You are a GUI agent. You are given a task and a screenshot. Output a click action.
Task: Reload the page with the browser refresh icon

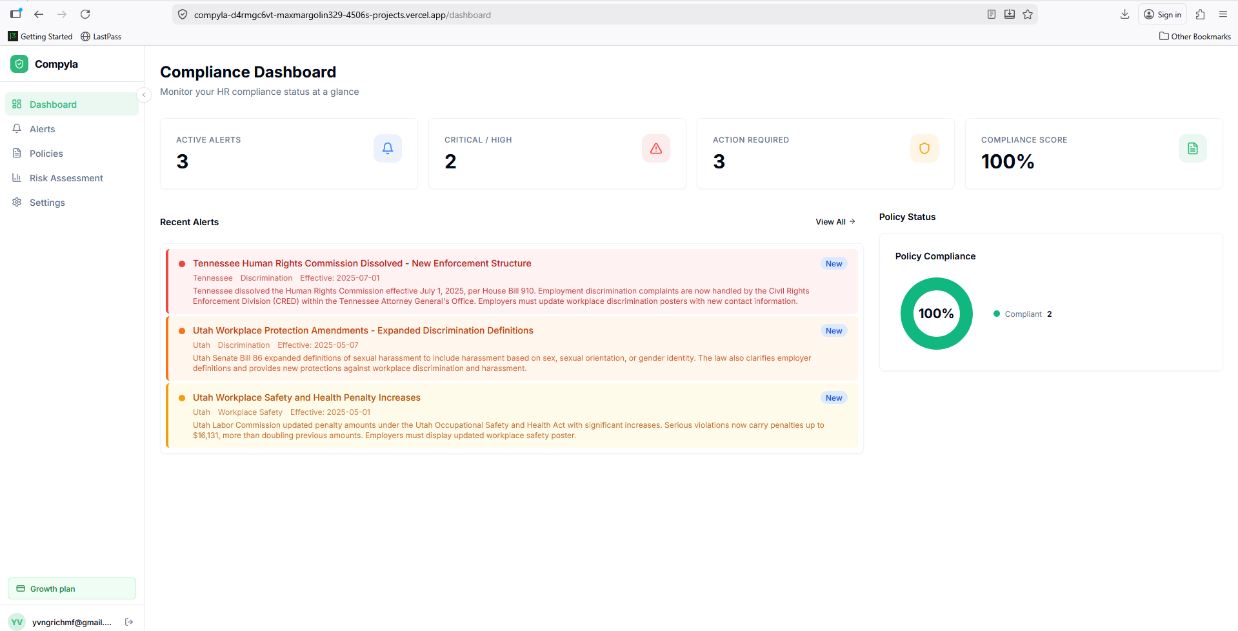point(85,14)
